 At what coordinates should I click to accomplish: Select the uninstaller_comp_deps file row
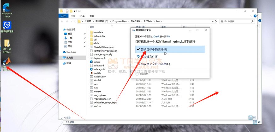pos(142,103)
